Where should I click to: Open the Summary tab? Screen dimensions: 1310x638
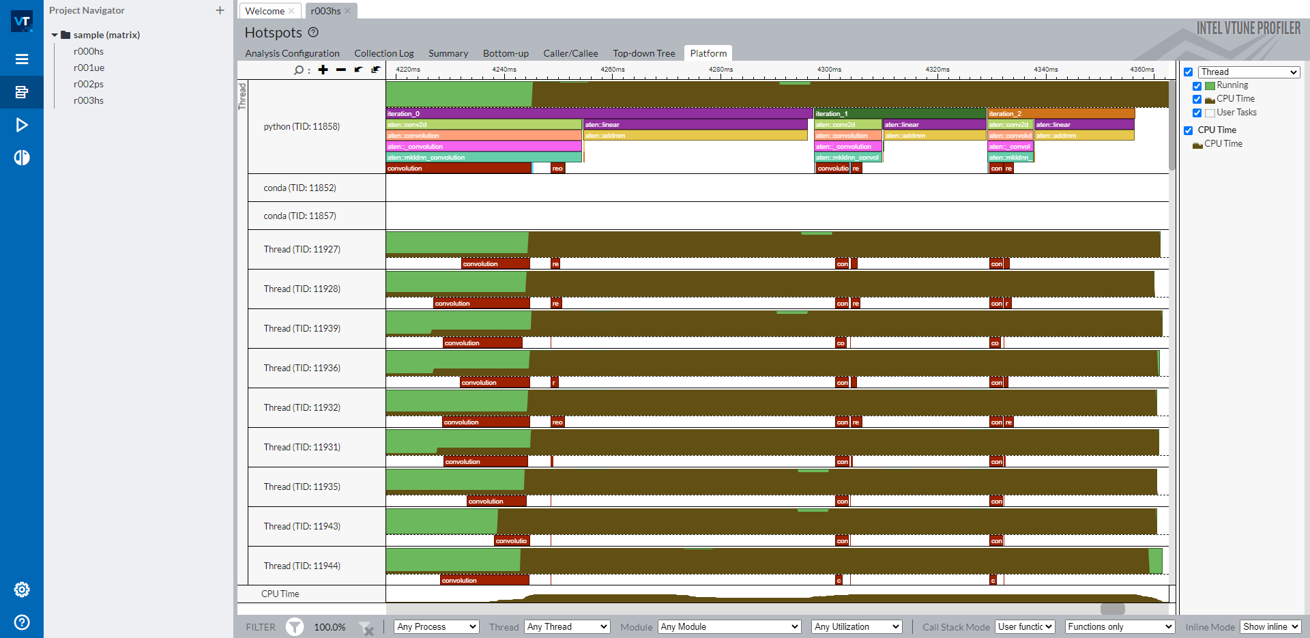coord(448,53)
